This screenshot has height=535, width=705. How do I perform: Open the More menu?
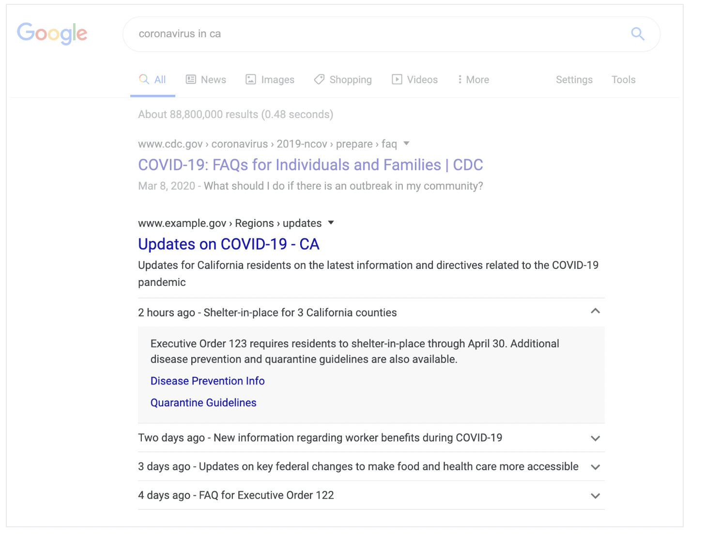tap(474, 80)
